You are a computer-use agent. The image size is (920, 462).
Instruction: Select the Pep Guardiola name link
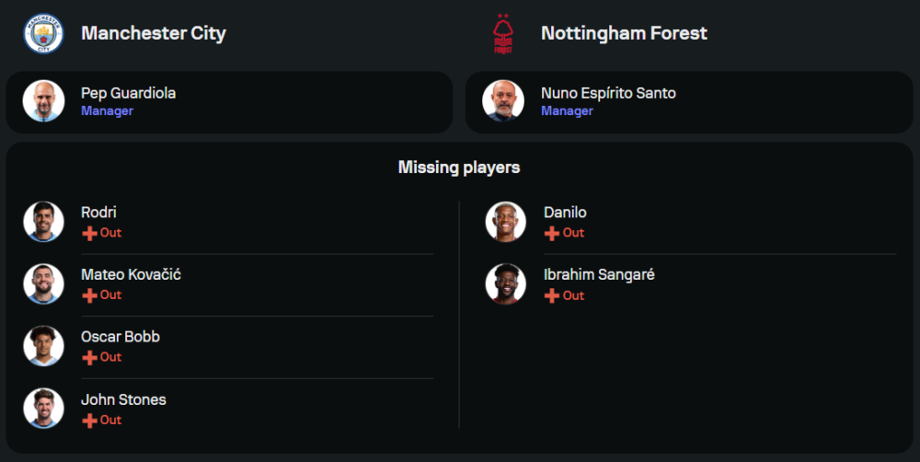point(128,93)
